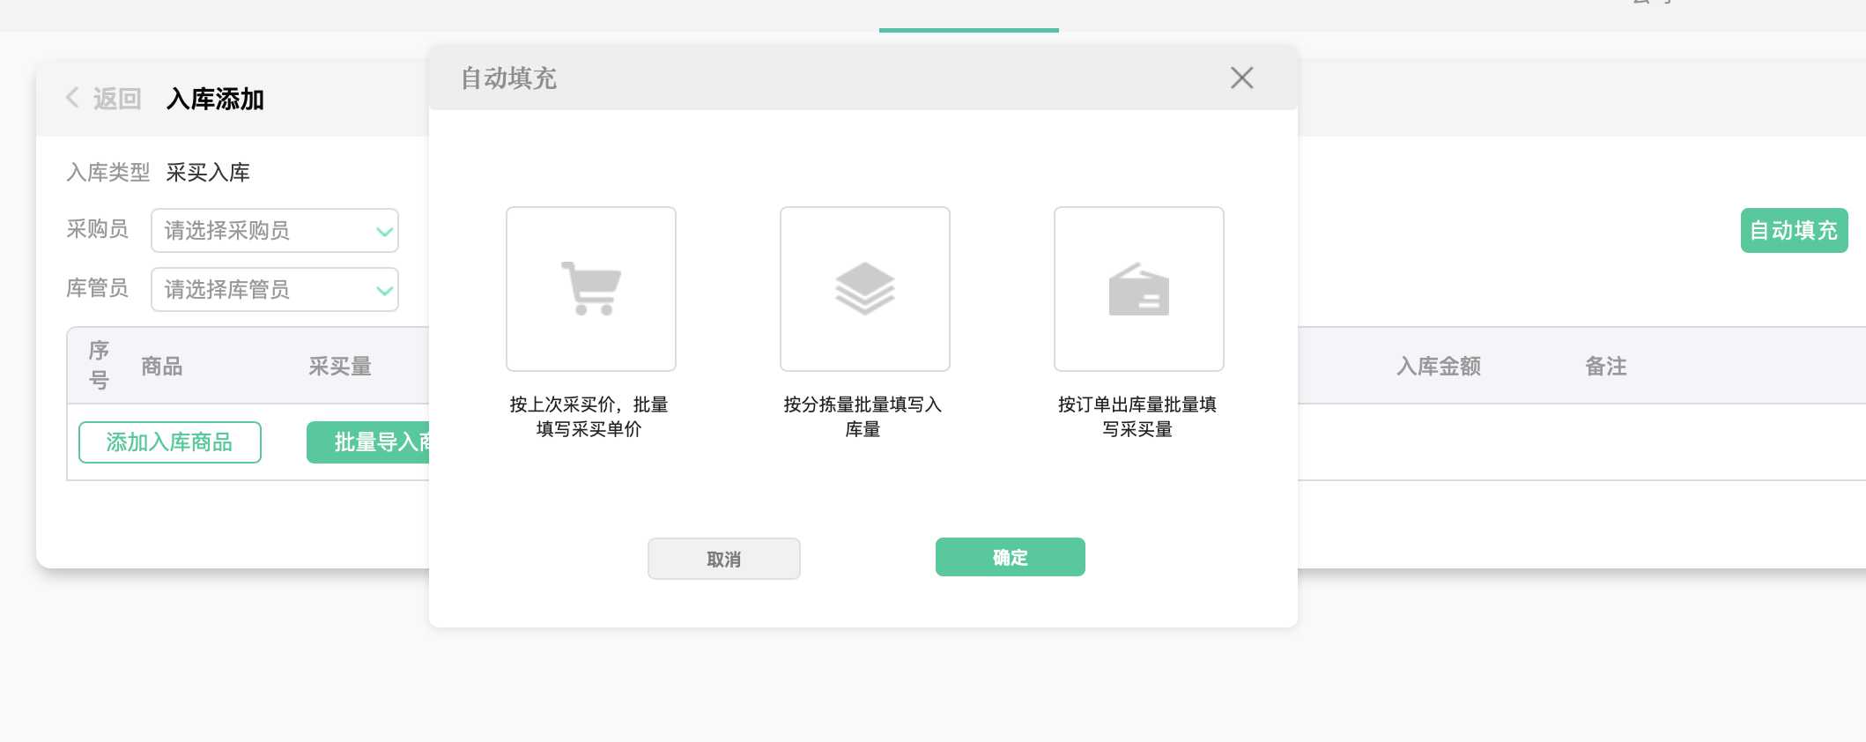Viewport: 1866px width, 742px height.
Task: Click the green 自动填充 button
Action: (1793, 231)
